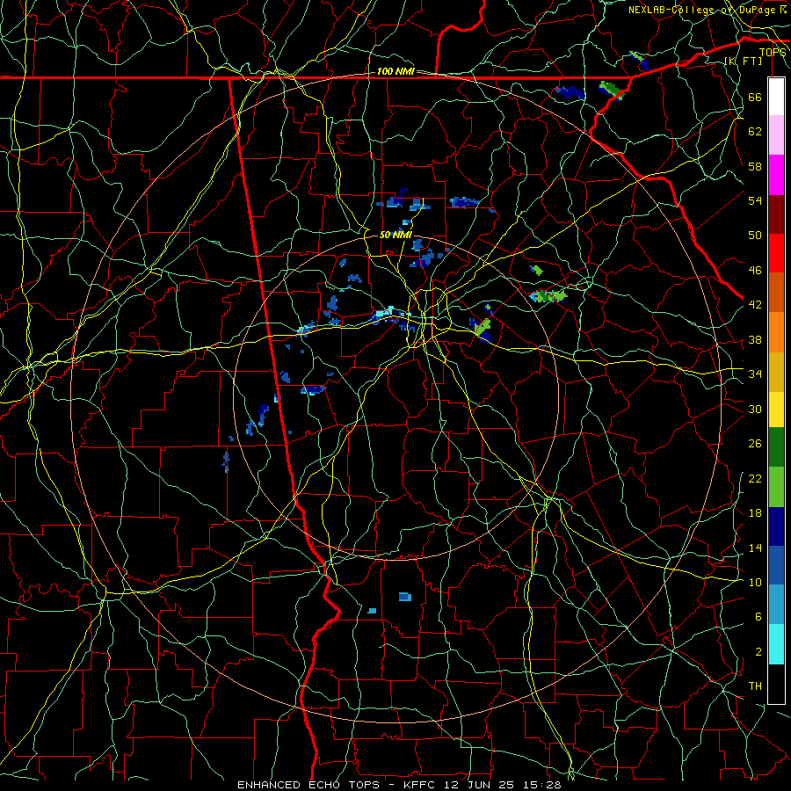Click the [K FT] units label
This screenshot has height=791, width=791.
[x=743, y=61]
